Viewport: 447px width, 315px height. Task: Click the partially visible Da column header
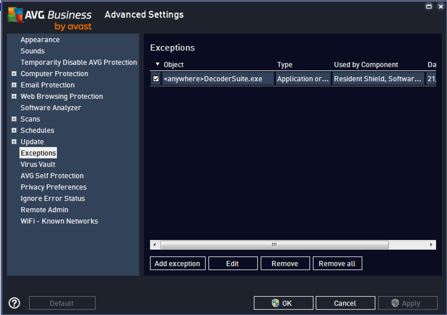click(x=432, y=65)
